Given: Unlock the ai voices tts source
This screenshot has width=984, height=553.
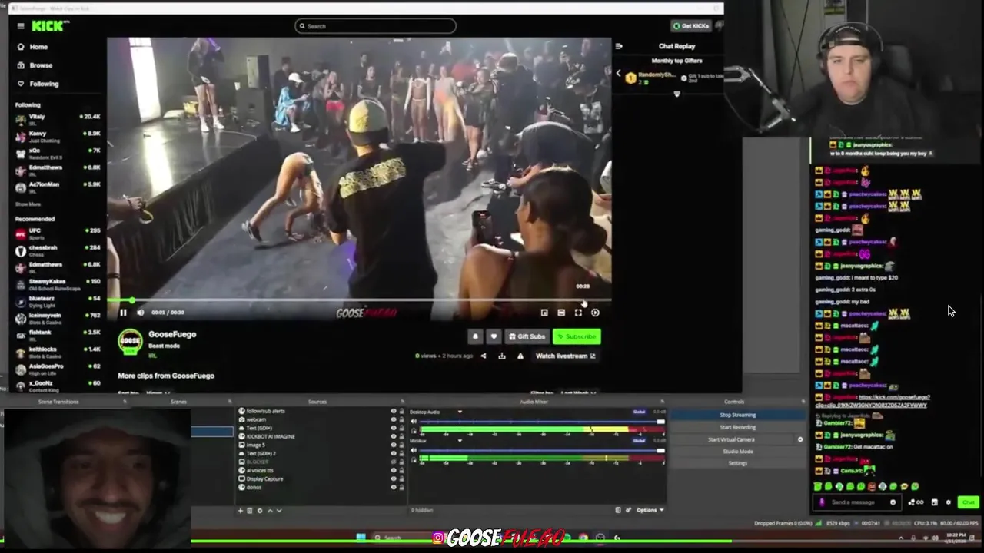Looking at the screenshot, I should tap(401, 471).
